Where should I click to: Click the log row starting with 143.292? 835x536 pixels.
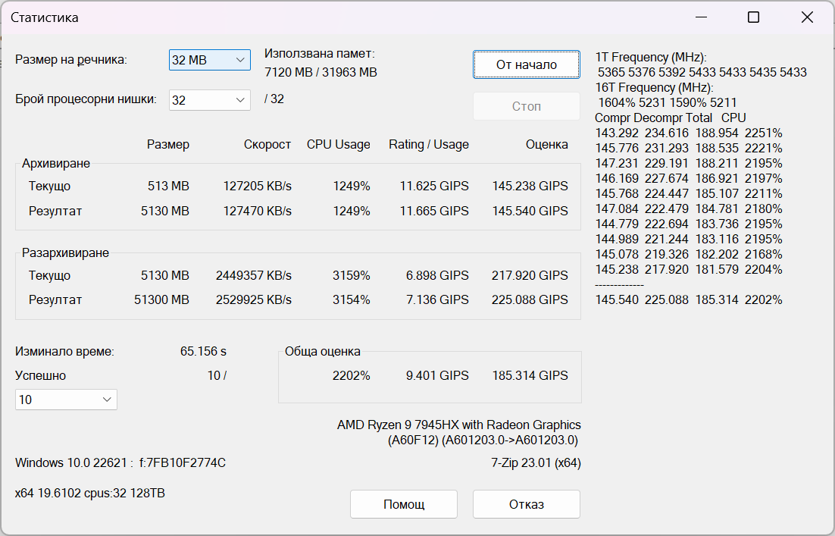[x=689, y=133]
